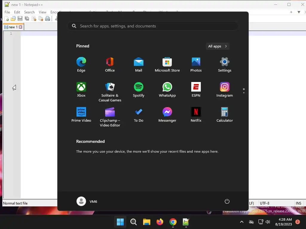Launch the Photos app

196,65
